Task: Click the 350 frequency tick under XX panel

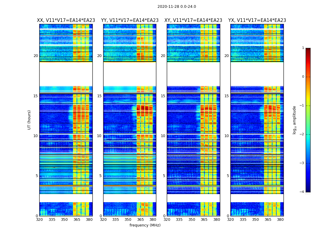Action: tap(64, 220)
